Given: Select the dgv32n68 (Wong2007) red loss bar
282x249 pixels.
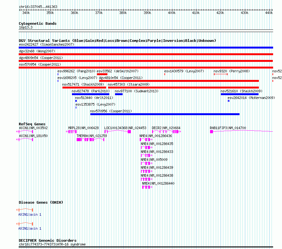Looking at the screenshot, I should [146, 54].
